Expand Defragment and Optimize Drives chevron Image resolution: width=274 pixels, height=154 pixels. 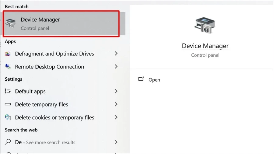coord(116,54)
